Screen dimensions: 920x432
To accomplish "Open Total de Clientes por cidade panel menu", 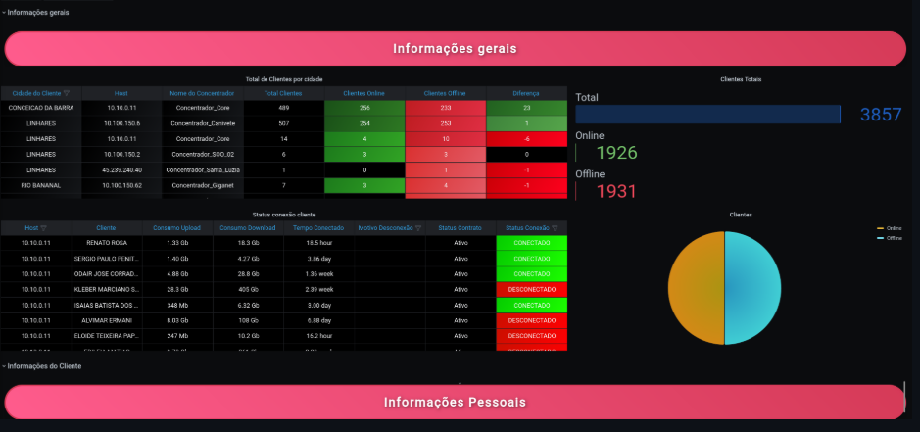I will 284,78.
